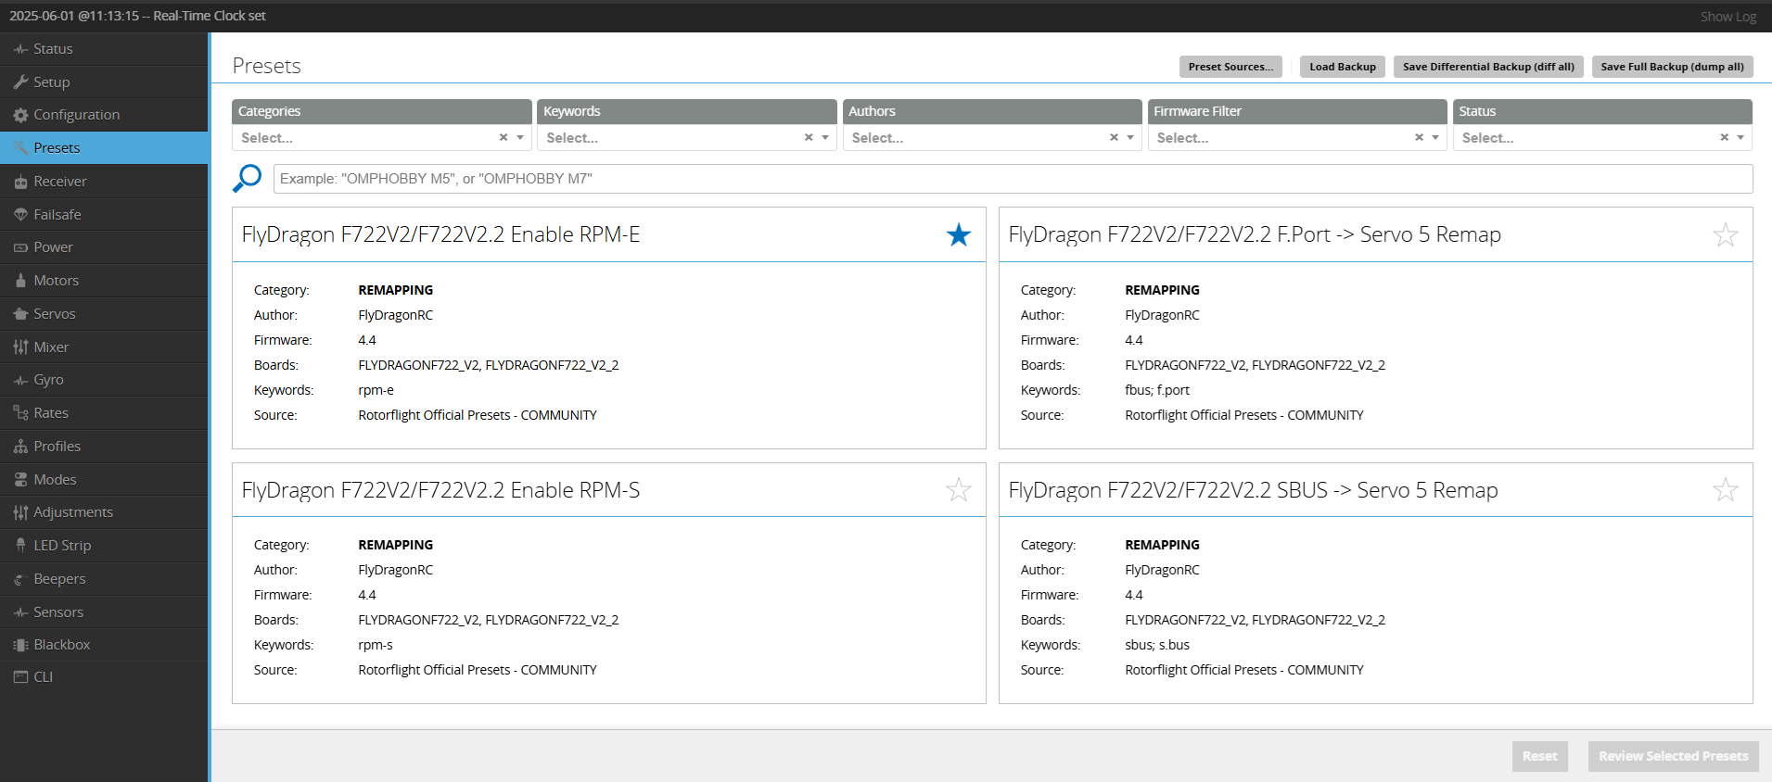
Task: Click the Presets wand icon in sidebar
Action: (20, 148)
